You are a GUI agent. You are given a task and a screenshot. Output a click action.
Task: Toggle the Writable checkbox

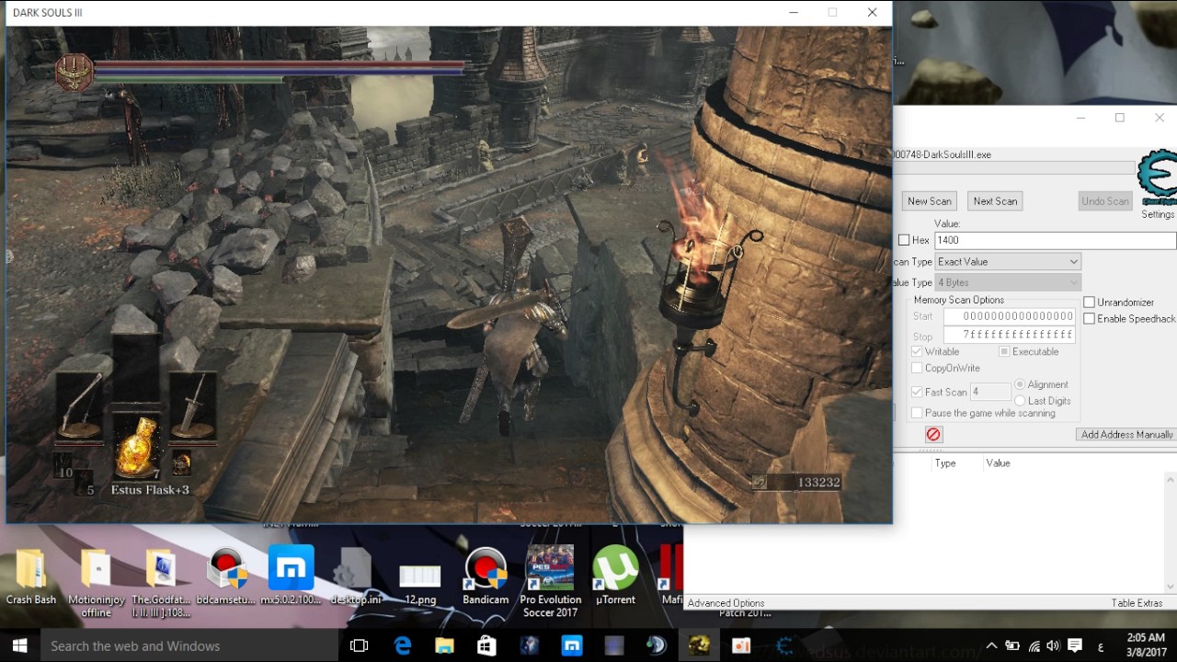pos(917,351)
